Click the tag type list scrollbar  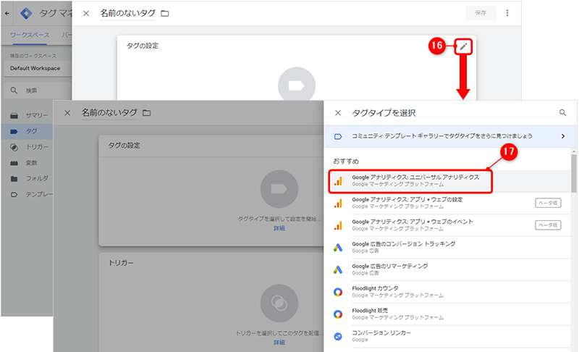tap(573, 173)
